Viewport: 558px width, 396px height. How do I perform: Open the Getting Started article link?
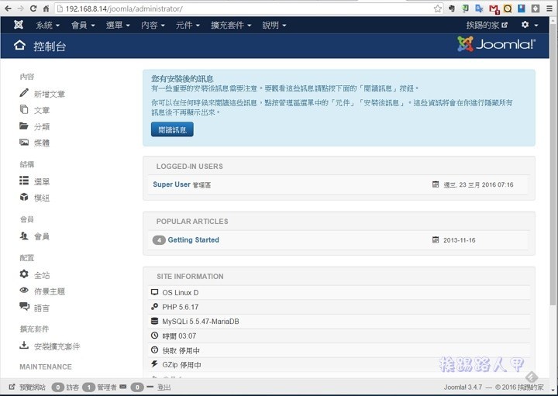[193, 240]
